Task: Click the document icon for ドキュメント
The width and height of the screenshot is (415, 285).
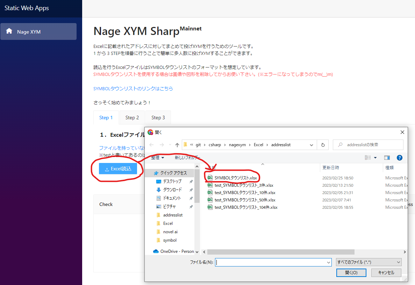Action: pyautogui.click(x=158, y=198)
